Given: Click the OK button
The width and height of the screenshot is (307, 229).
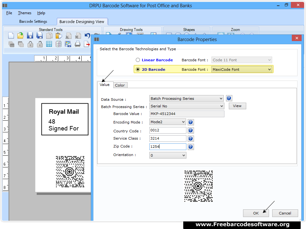Looking at the screenshot, I should pyautogui.click(x=256, y=213).
